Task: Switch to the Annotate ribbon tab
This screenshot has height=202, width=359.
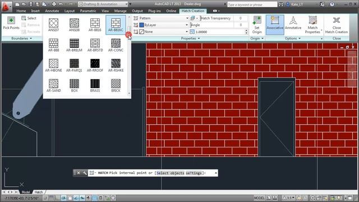Action: click(52, 11)
